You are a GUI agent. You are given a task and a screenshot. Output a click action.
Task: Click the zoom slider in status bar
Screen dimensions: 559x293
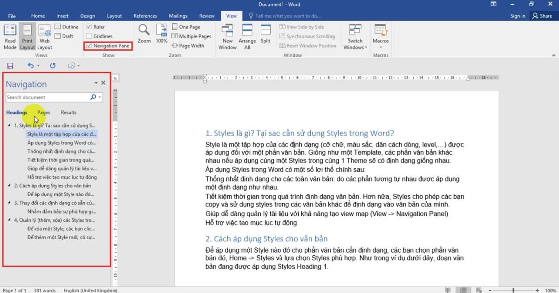click(512, 290)
